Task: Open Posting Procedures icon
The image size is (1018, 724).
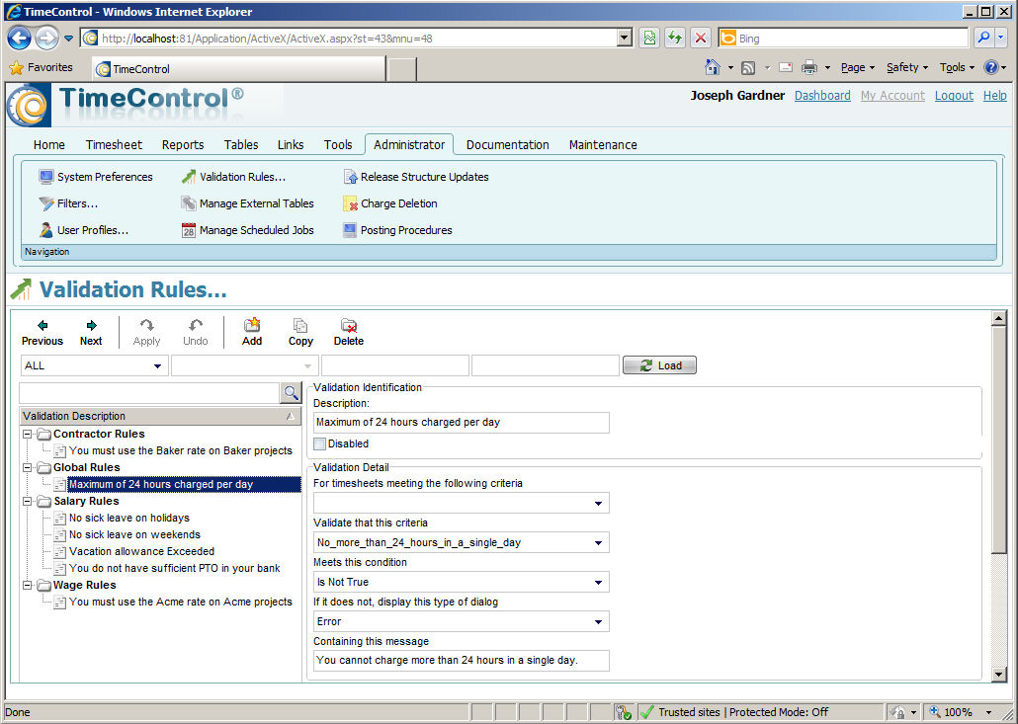Action: [x=350, y=230]
